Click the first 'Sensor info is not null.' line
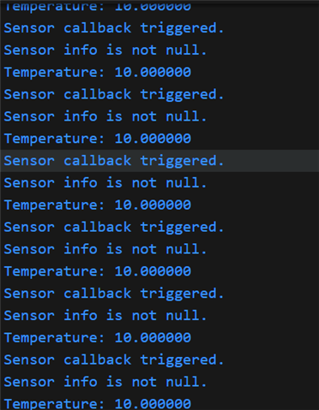Screen dimensions: 319x410 click(x=105, y=51)
